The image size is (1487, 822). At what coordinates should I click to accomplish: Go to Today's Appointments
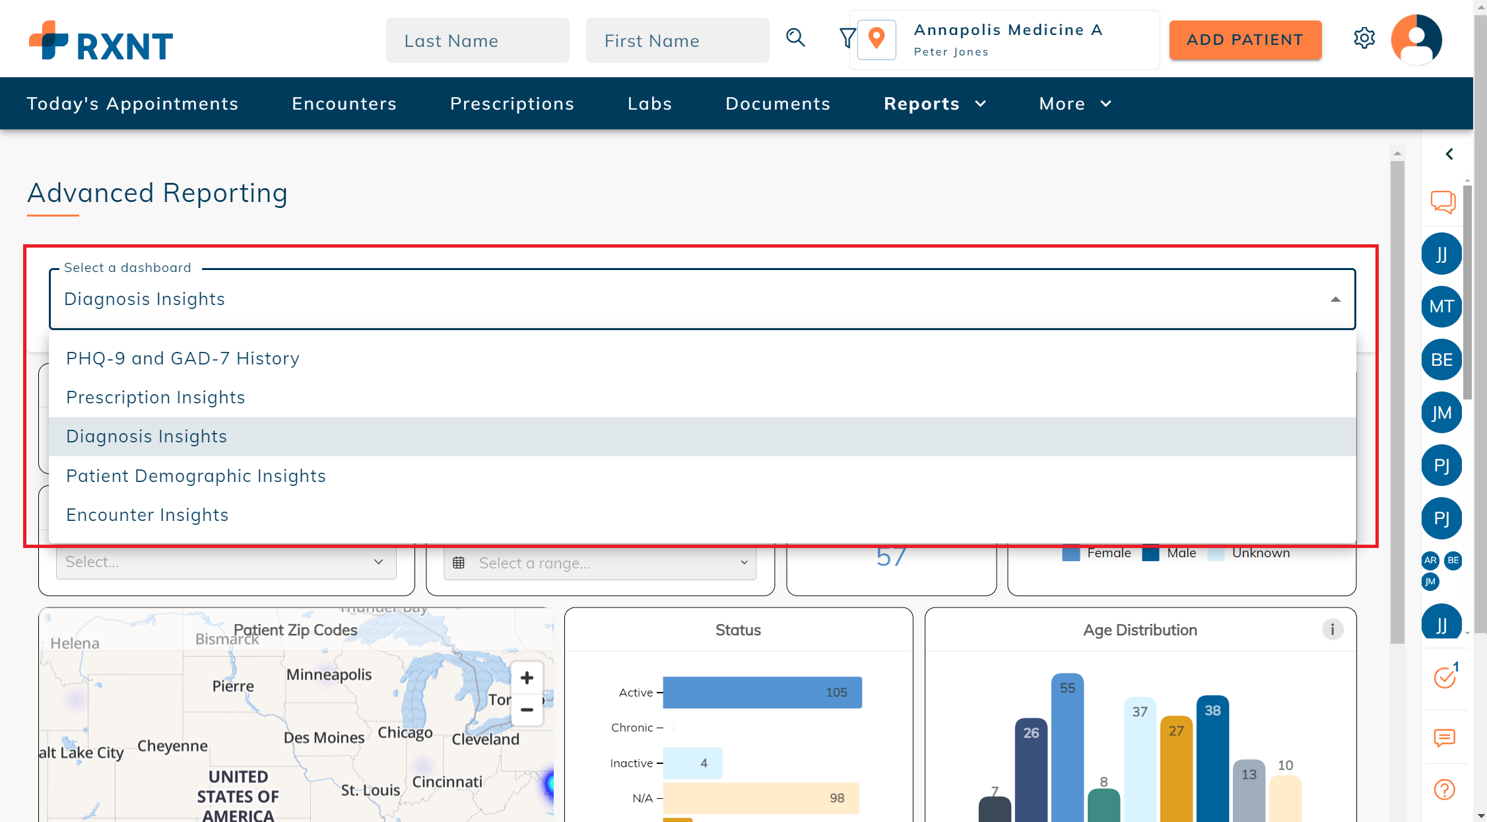point(132,104)
